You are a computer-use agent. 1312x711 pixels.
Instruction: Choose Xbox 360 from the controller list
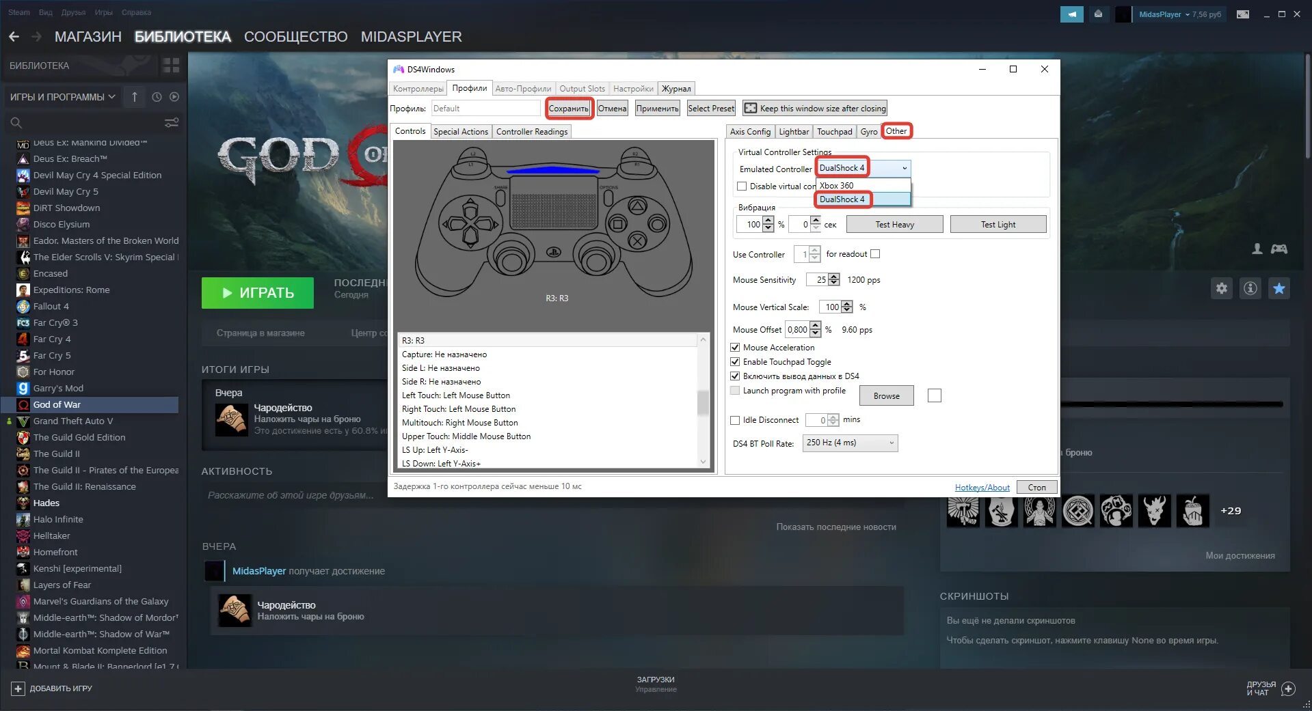pyautogui.click(x=863, y=186)
